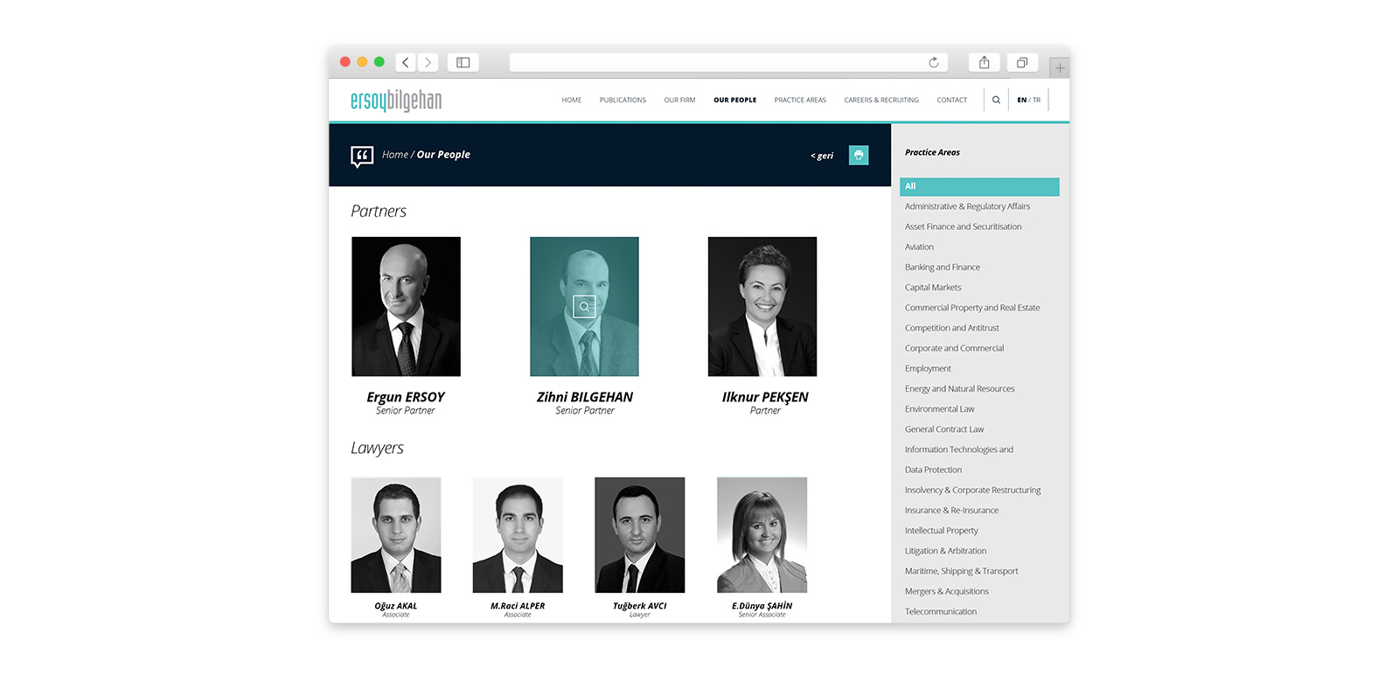The height and width of the screenshot is (675, 1399).
Task: Click the name E.Dünya ŞAHİN
Action: point(762,606)
